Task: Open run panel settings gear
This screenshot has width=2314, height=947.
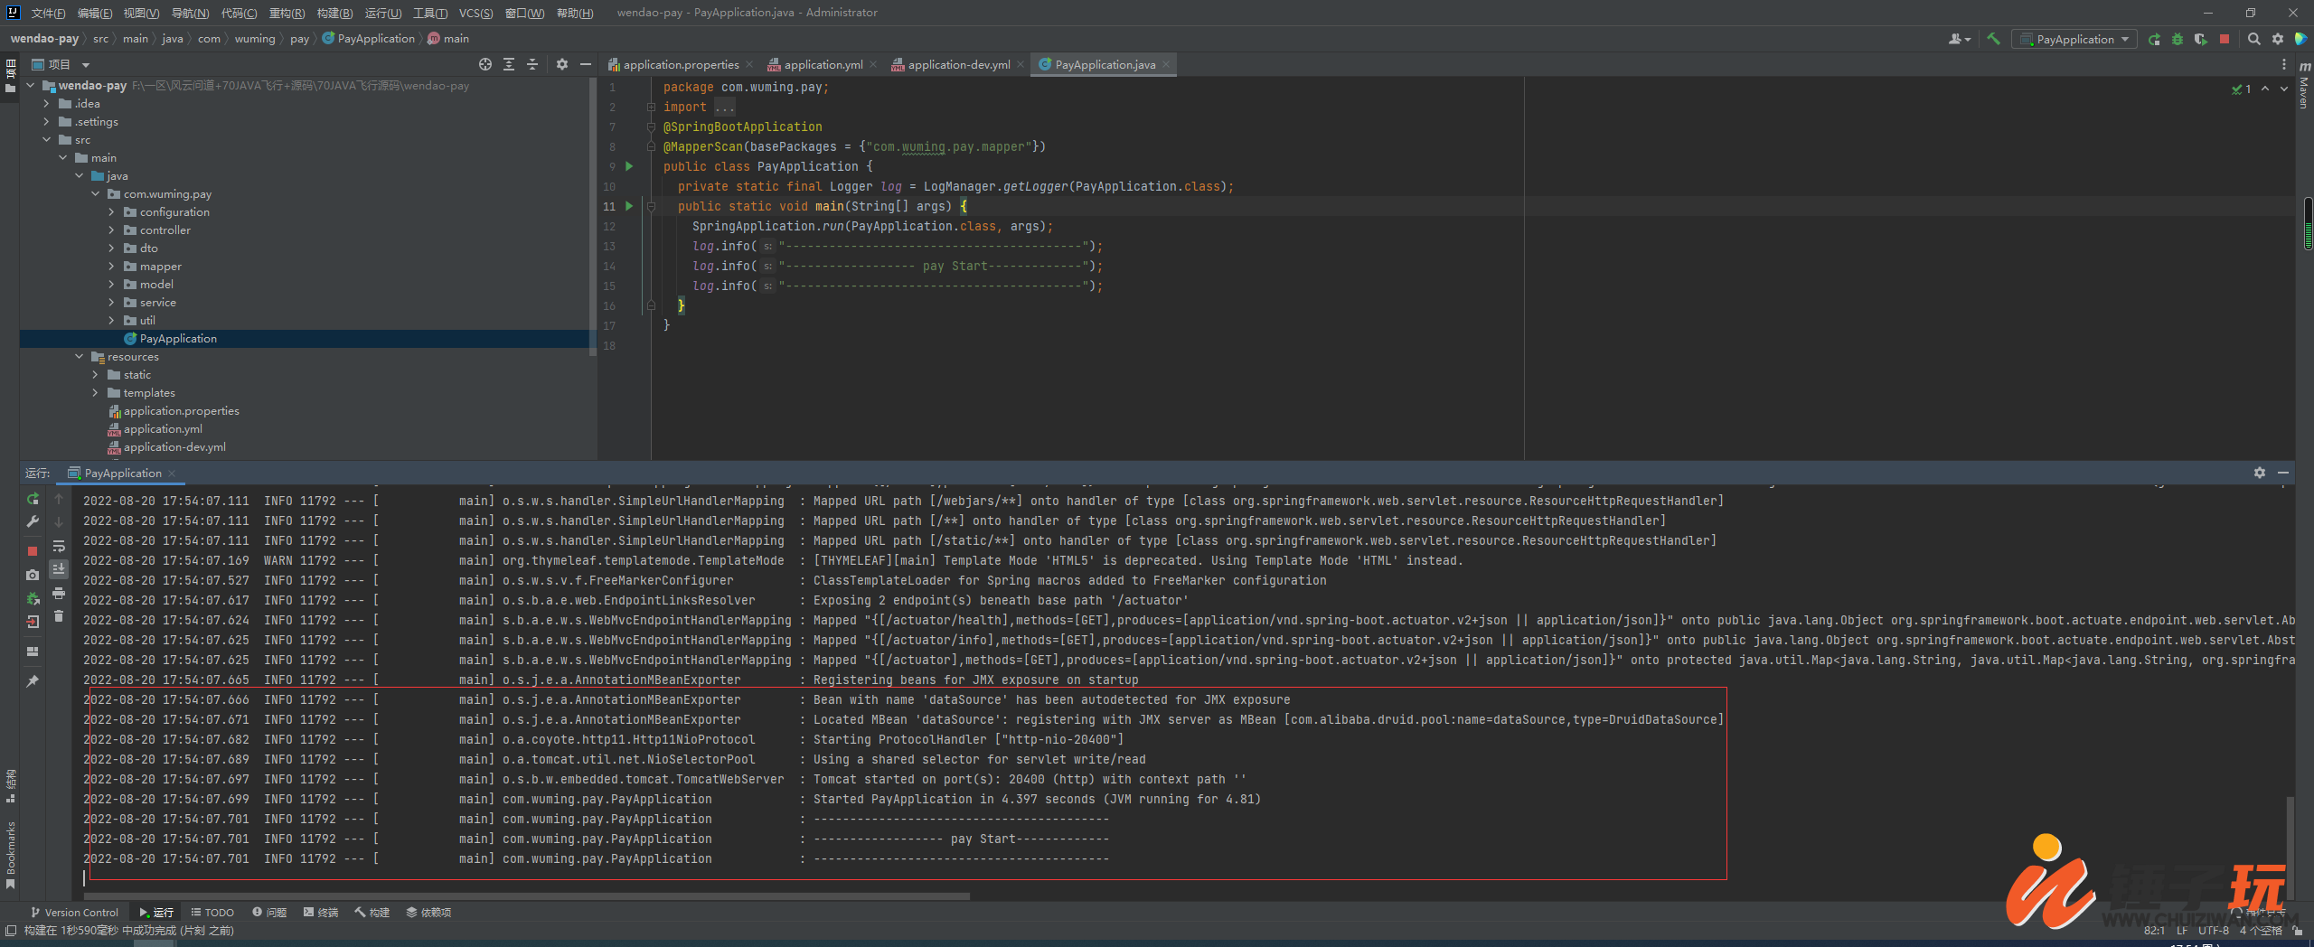Action: [x=2259, y=473]
